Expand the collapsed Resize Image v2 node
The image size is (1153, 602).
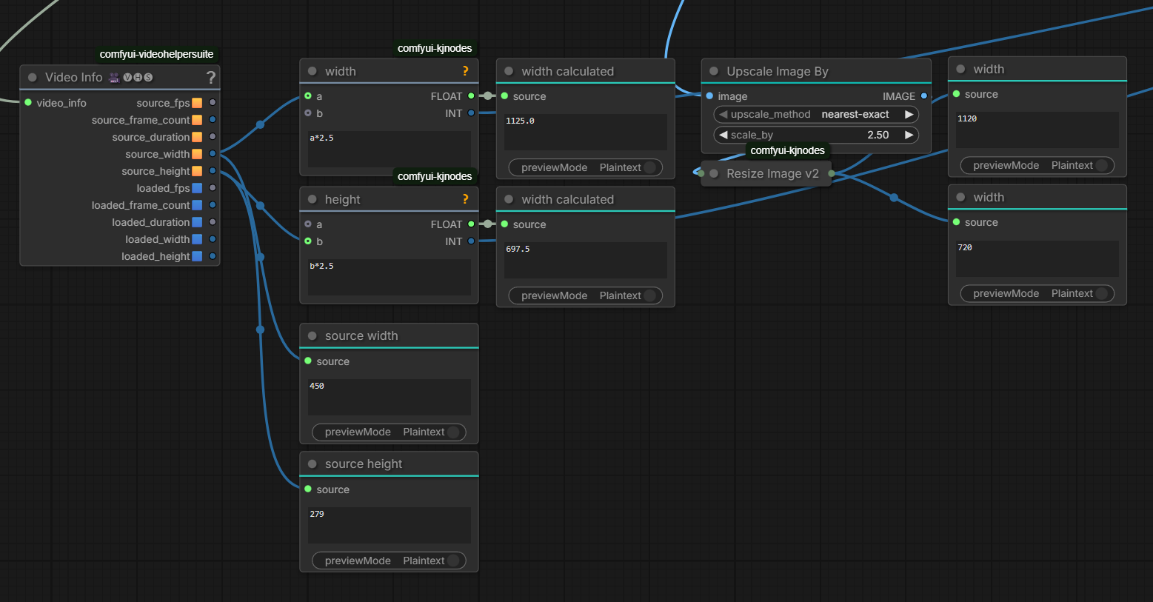click(714, 173)
